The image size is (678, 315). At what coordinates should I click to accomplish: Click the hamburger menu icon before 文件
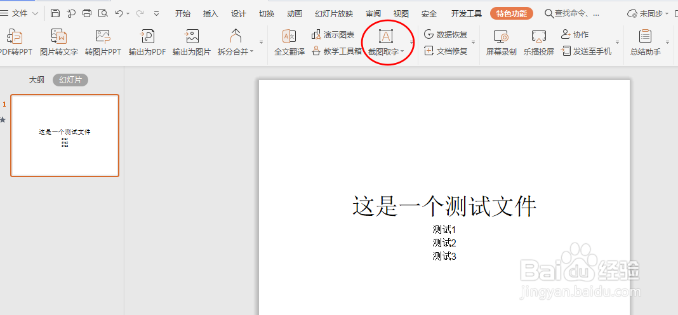(4, 13)
